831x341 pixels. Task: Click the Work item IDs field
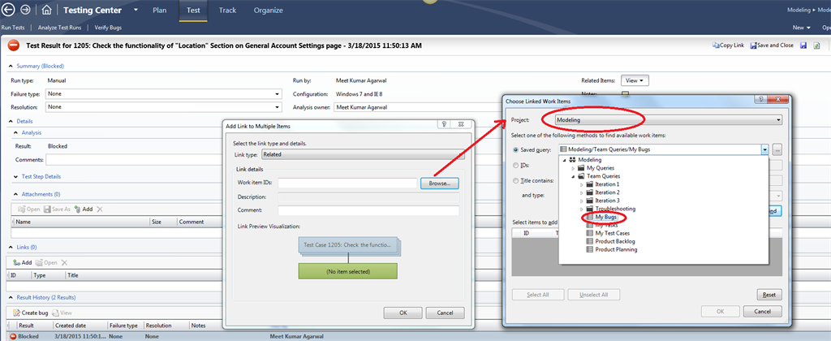[x=347, y=183]
